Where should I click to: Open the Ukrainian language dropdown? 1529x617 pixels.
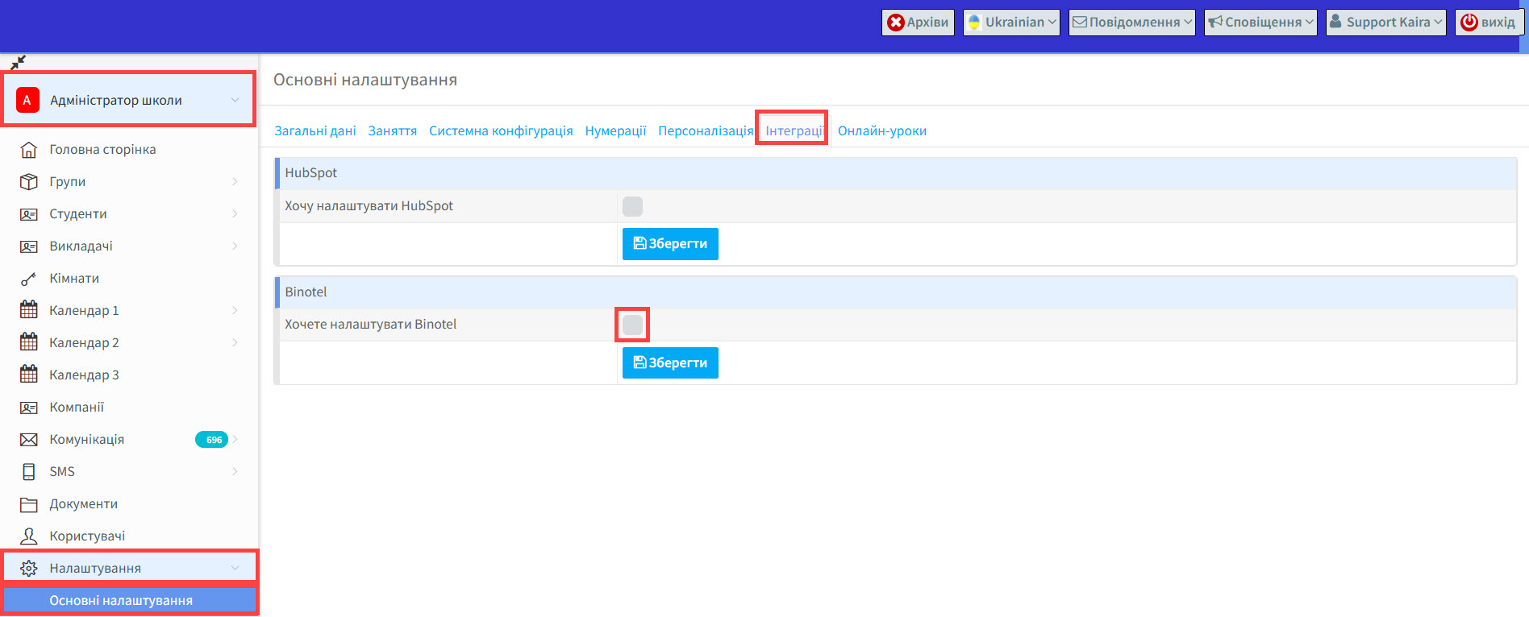click(x=1011, y=23)
